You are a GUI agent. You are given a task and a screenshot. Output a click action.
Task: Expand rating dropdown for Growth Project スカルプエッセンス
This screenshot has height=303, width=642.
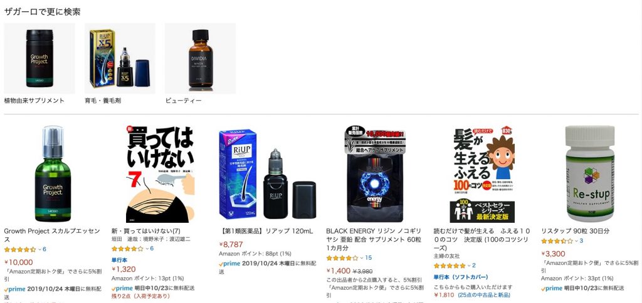click(x=39, y=249)
